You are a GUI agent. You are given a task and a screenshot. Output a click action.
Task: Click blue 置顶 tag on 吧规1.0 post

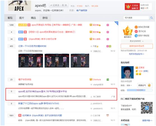click(x=21, y=32)
